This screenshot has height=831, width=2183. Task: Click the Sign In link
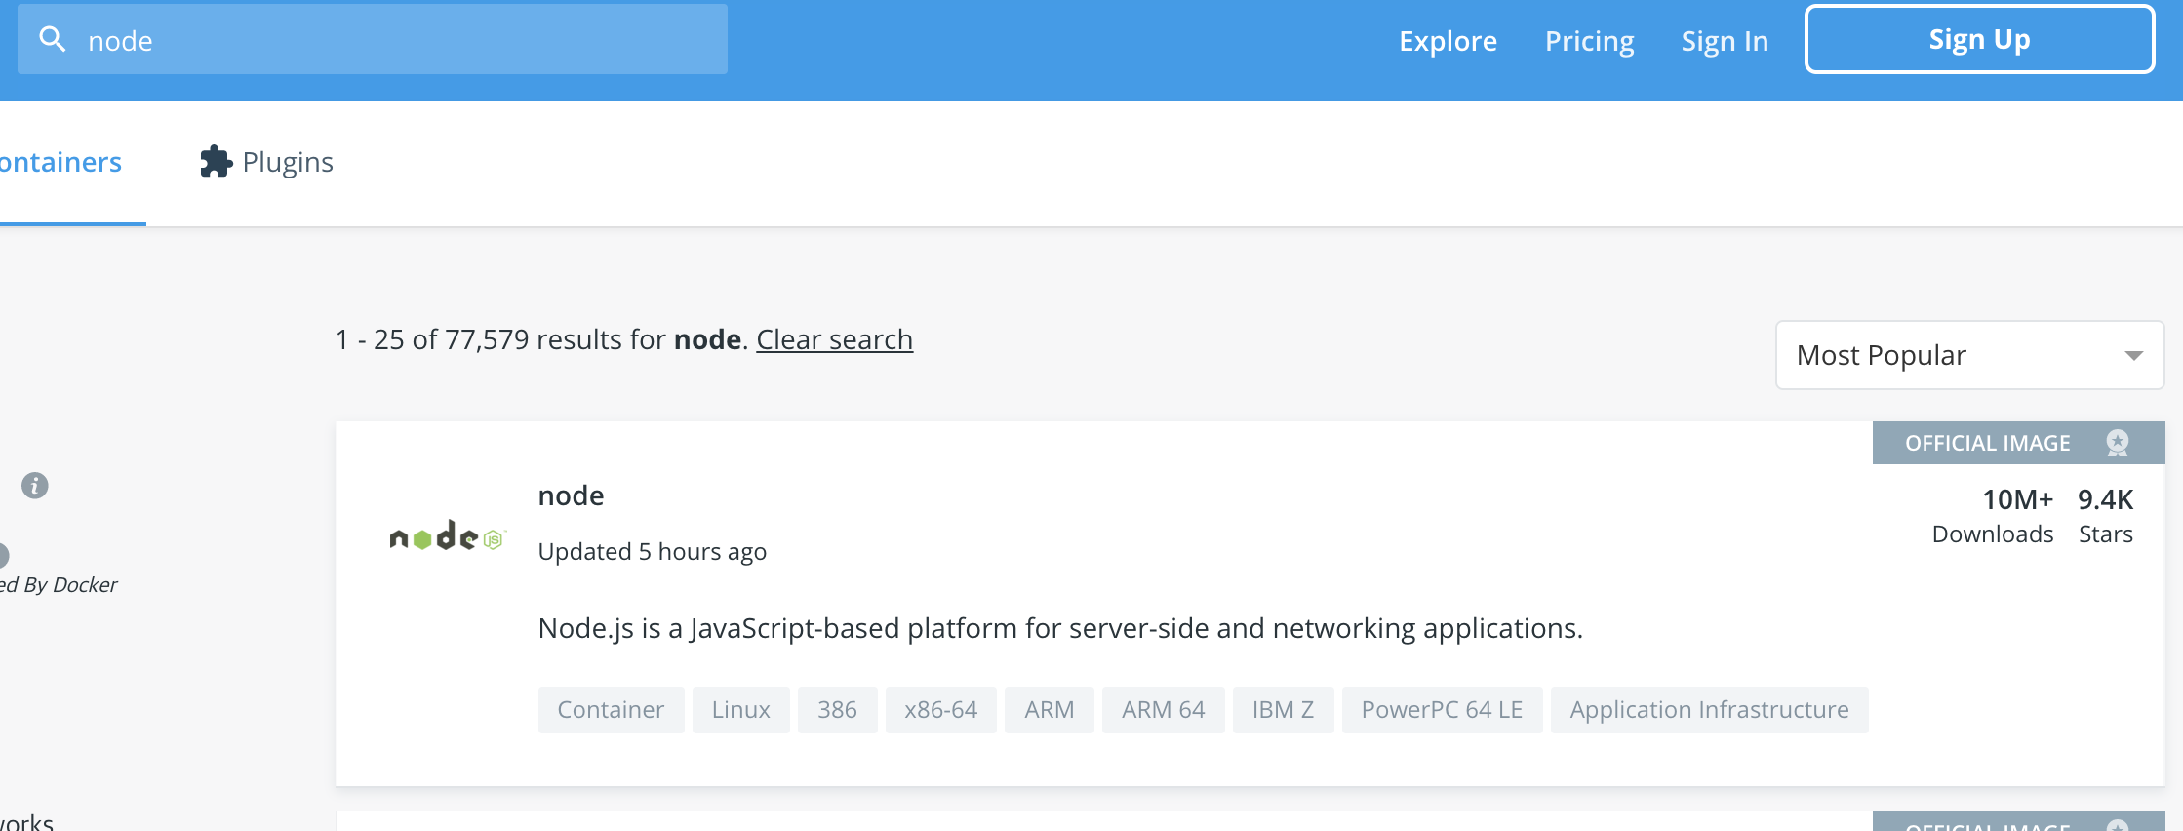(x=1725, y=41)
